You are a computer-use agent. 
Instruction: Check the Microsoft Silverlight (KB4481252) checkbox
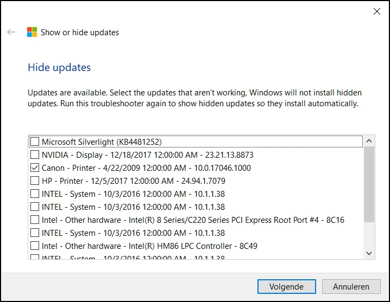[35, 142]
